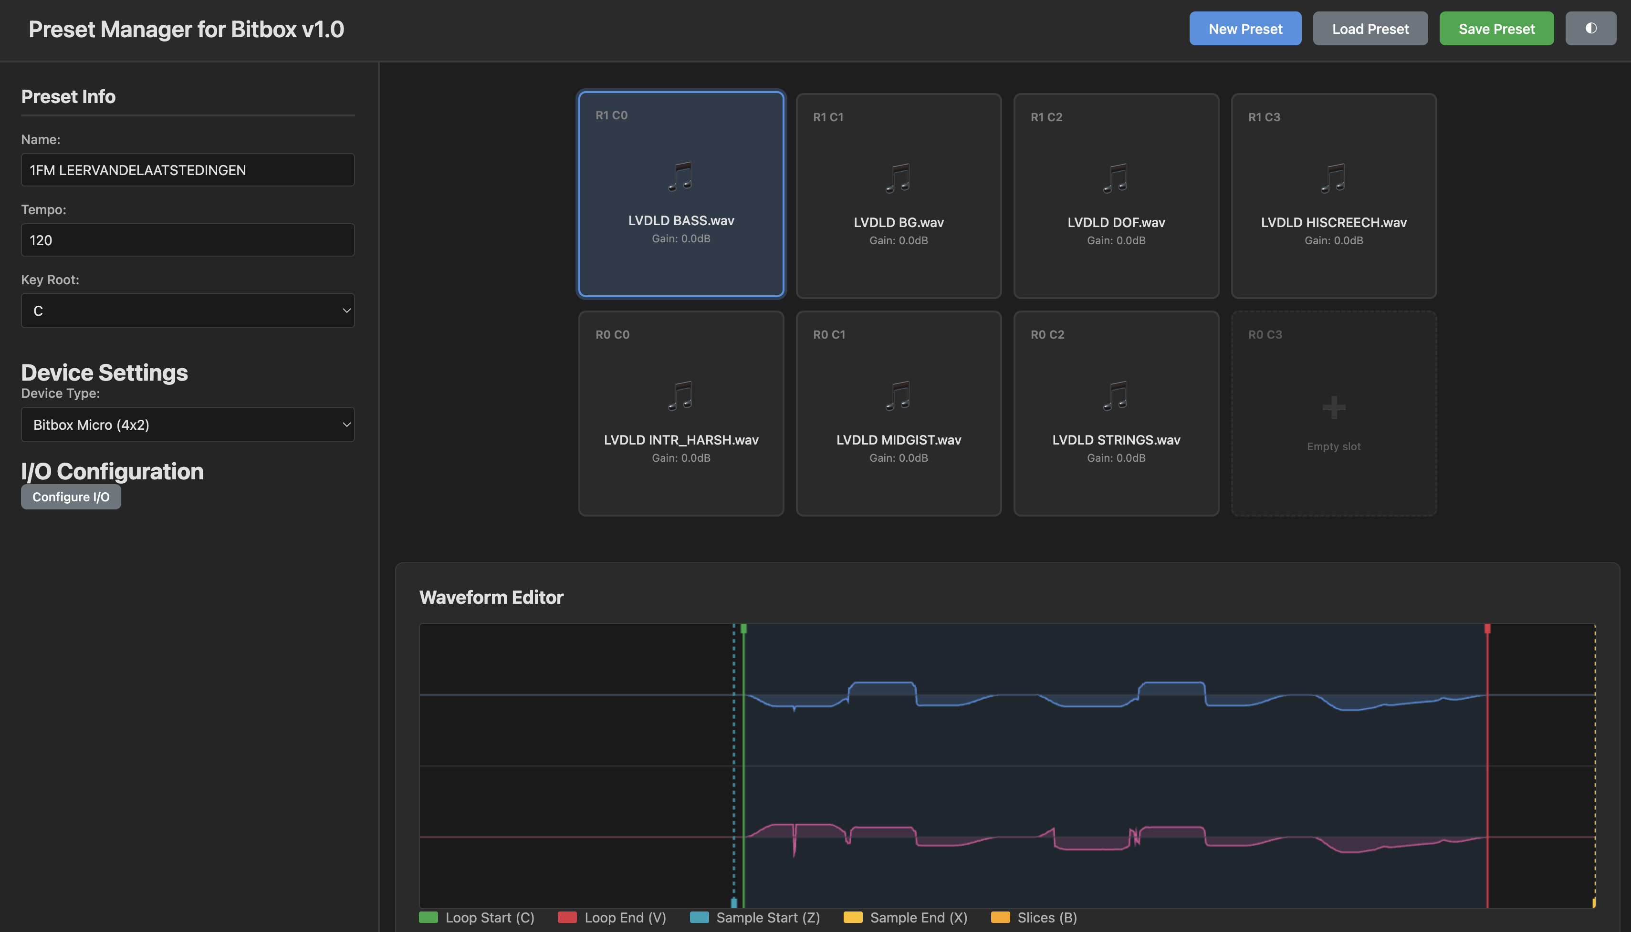Click the note icon on LVDLD HISCREECH.wav pad

tap(1333, 178)
